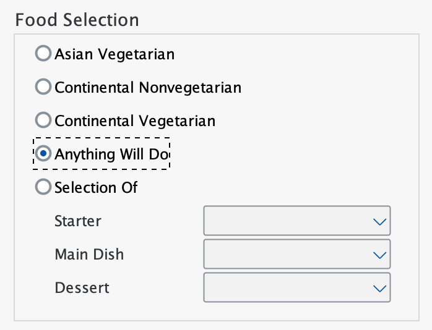This screenshot has height=330, width=432.
Task: Click inside the Starter combo box field
Action: pos(285,221)
